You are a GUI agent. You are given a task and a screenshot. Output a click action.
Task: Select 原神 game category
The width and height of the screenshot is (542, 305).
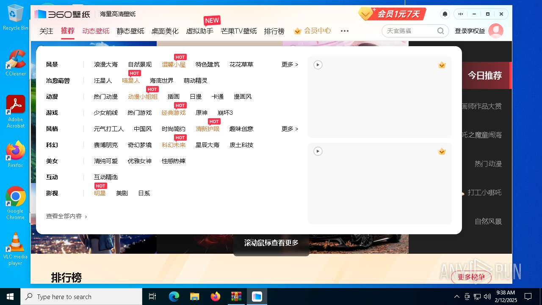202,113
